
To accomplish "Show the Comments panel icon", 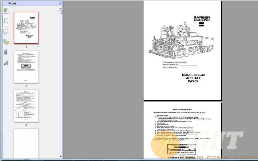I will tap(6, 42).
